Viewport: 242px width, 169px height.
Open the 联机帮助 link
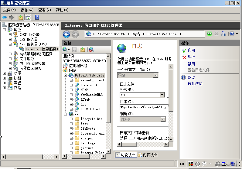(x=195, y=83)
